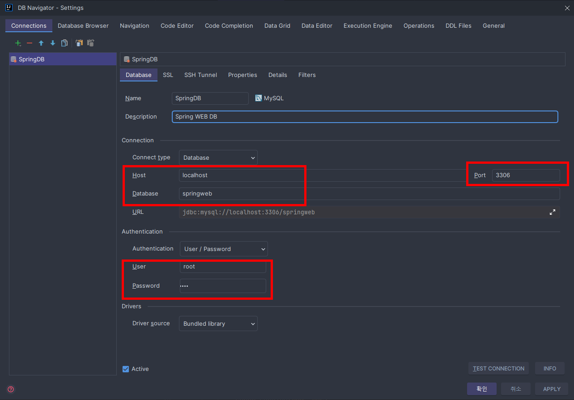Open the Code Editor tab
Image resolution: width=574 pixels, height=400 pixels.
(x=177, y=26)
